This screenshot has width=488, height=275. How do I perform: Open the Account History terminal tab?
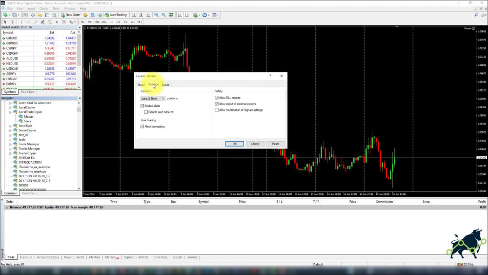pos(48,257)
